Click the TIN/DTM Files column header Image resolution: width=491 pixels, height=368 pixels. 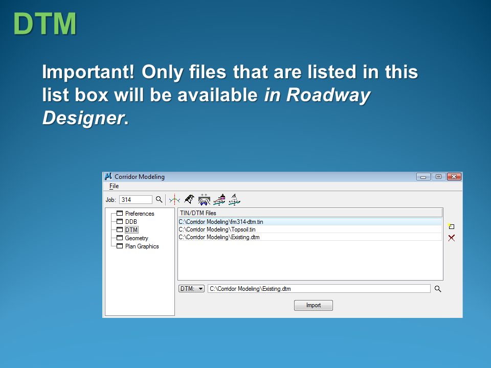click(x=310, y=213)
